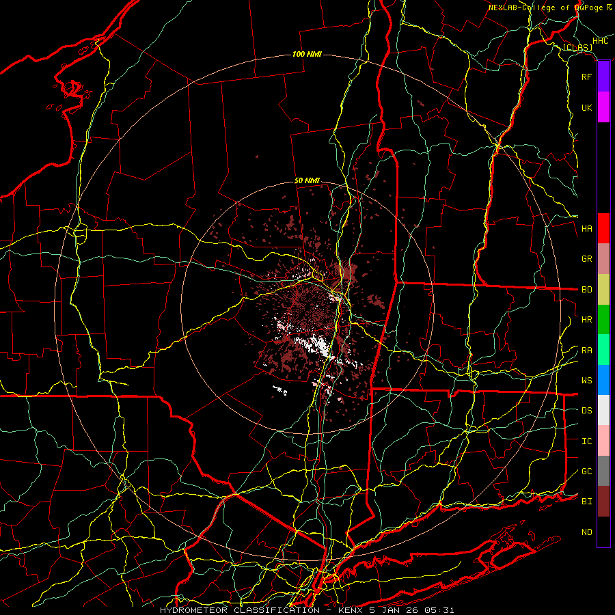Click the IC legend label
The height and width of the screenshot is (615, 615).
[587, 441]
